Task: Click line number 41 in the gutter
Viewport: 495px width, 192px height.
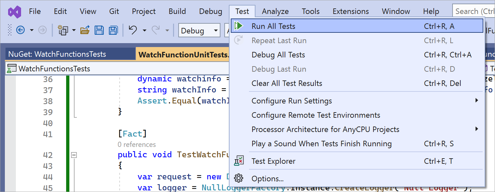Action: tap(48, 134)
